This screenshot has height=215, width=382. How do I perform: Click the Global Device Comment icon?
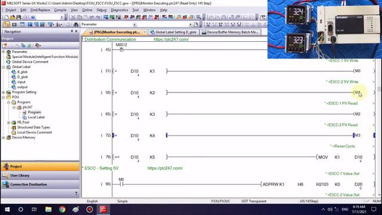click(x=8, y=62)
